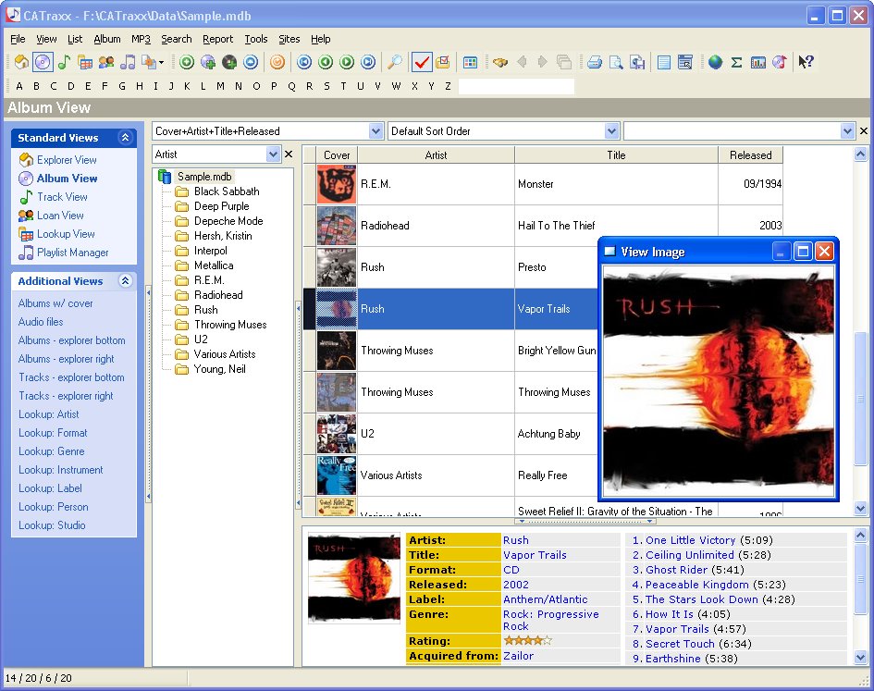874x691 pixels.
Task: Collapse the Standard Views panel
Action: (x=126, y=137)
